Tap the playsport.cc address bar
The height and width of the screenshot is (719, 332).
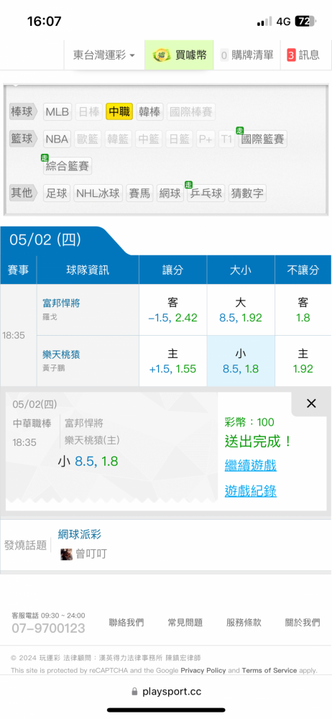166,692
